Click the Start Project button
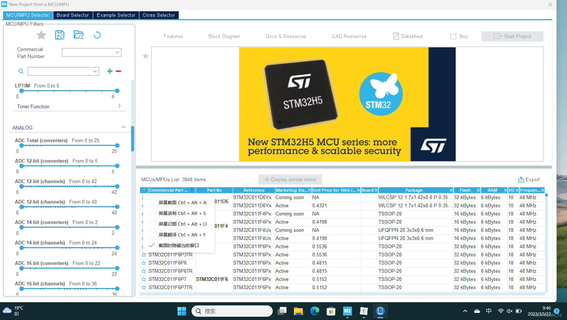567x320 pixels. coord(512,36)
